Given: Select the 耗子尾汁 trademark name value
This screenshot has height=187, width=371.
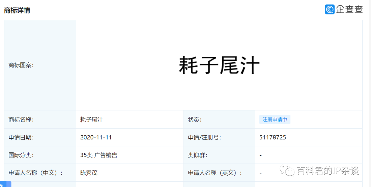Looking at the screenshot, I should (x=91, y=120).
